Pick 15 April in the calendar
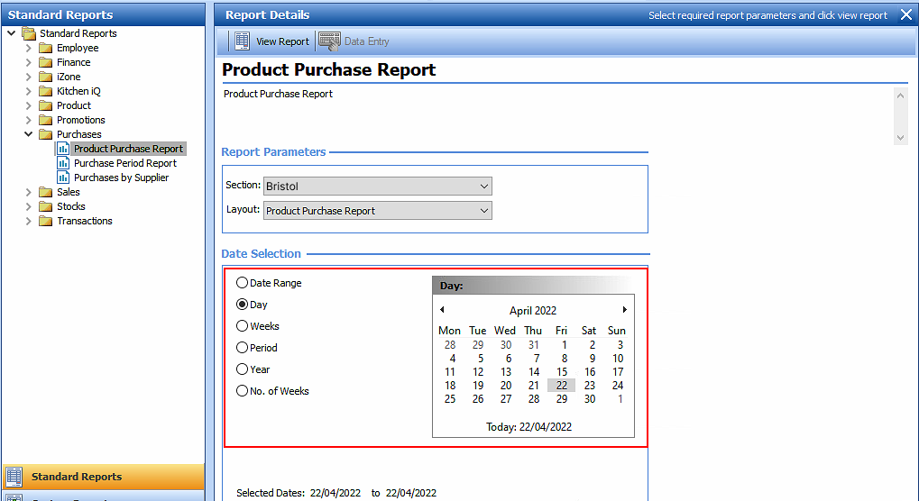The width and height of the screenshot is (919, 501). 562,372
